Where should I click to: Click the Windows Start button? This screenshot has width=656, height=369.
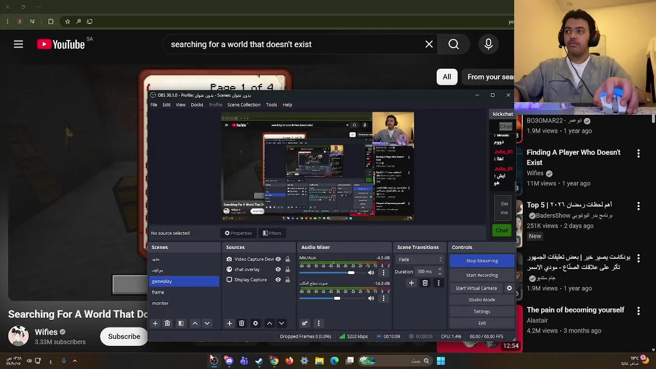441,361
